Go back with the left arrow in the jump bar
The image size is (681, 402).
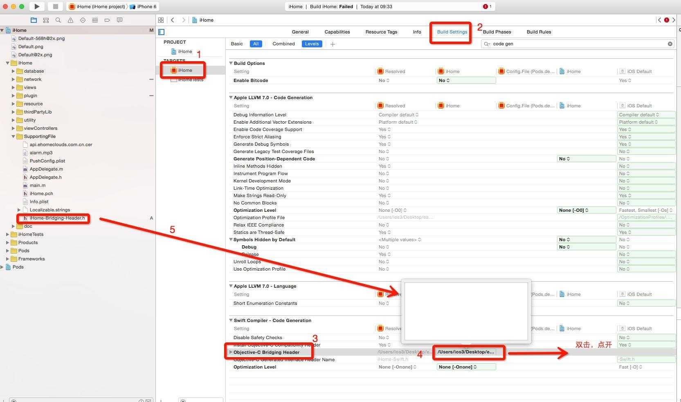tap(173, 20)
